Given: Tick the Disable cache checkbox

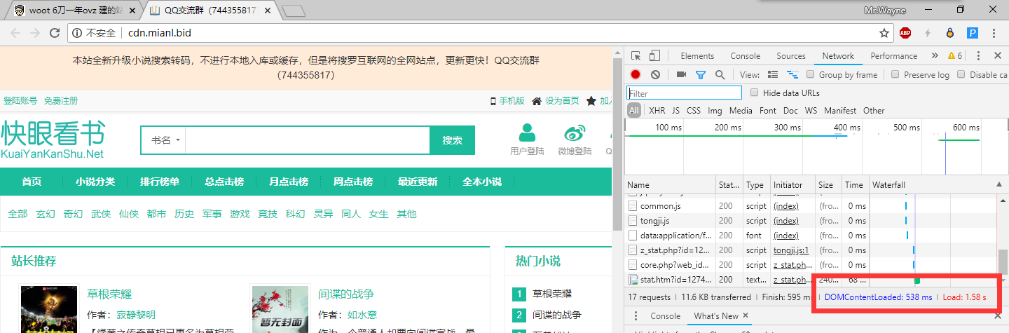Looking at the screenshot, I should [961, 74].
